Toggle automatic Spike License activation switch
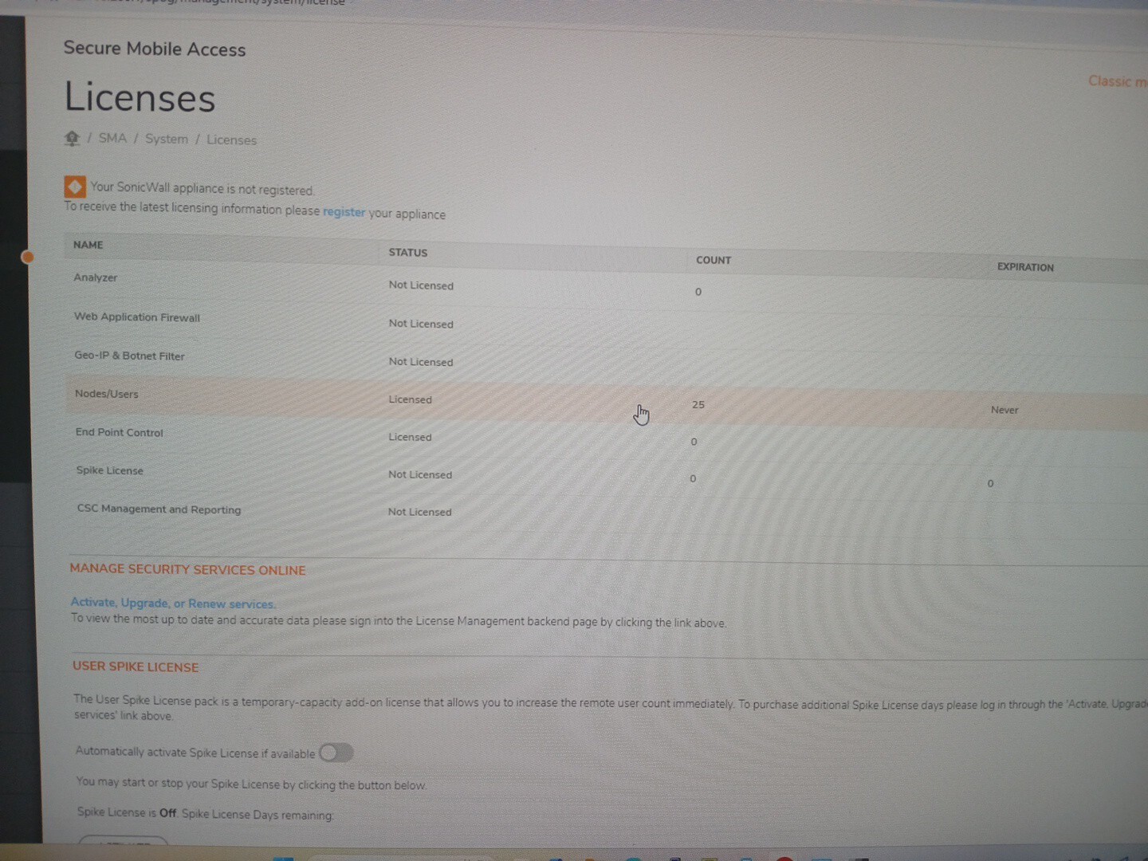Viewport: 1148px width, 861px height. click(x=336, y=753)
